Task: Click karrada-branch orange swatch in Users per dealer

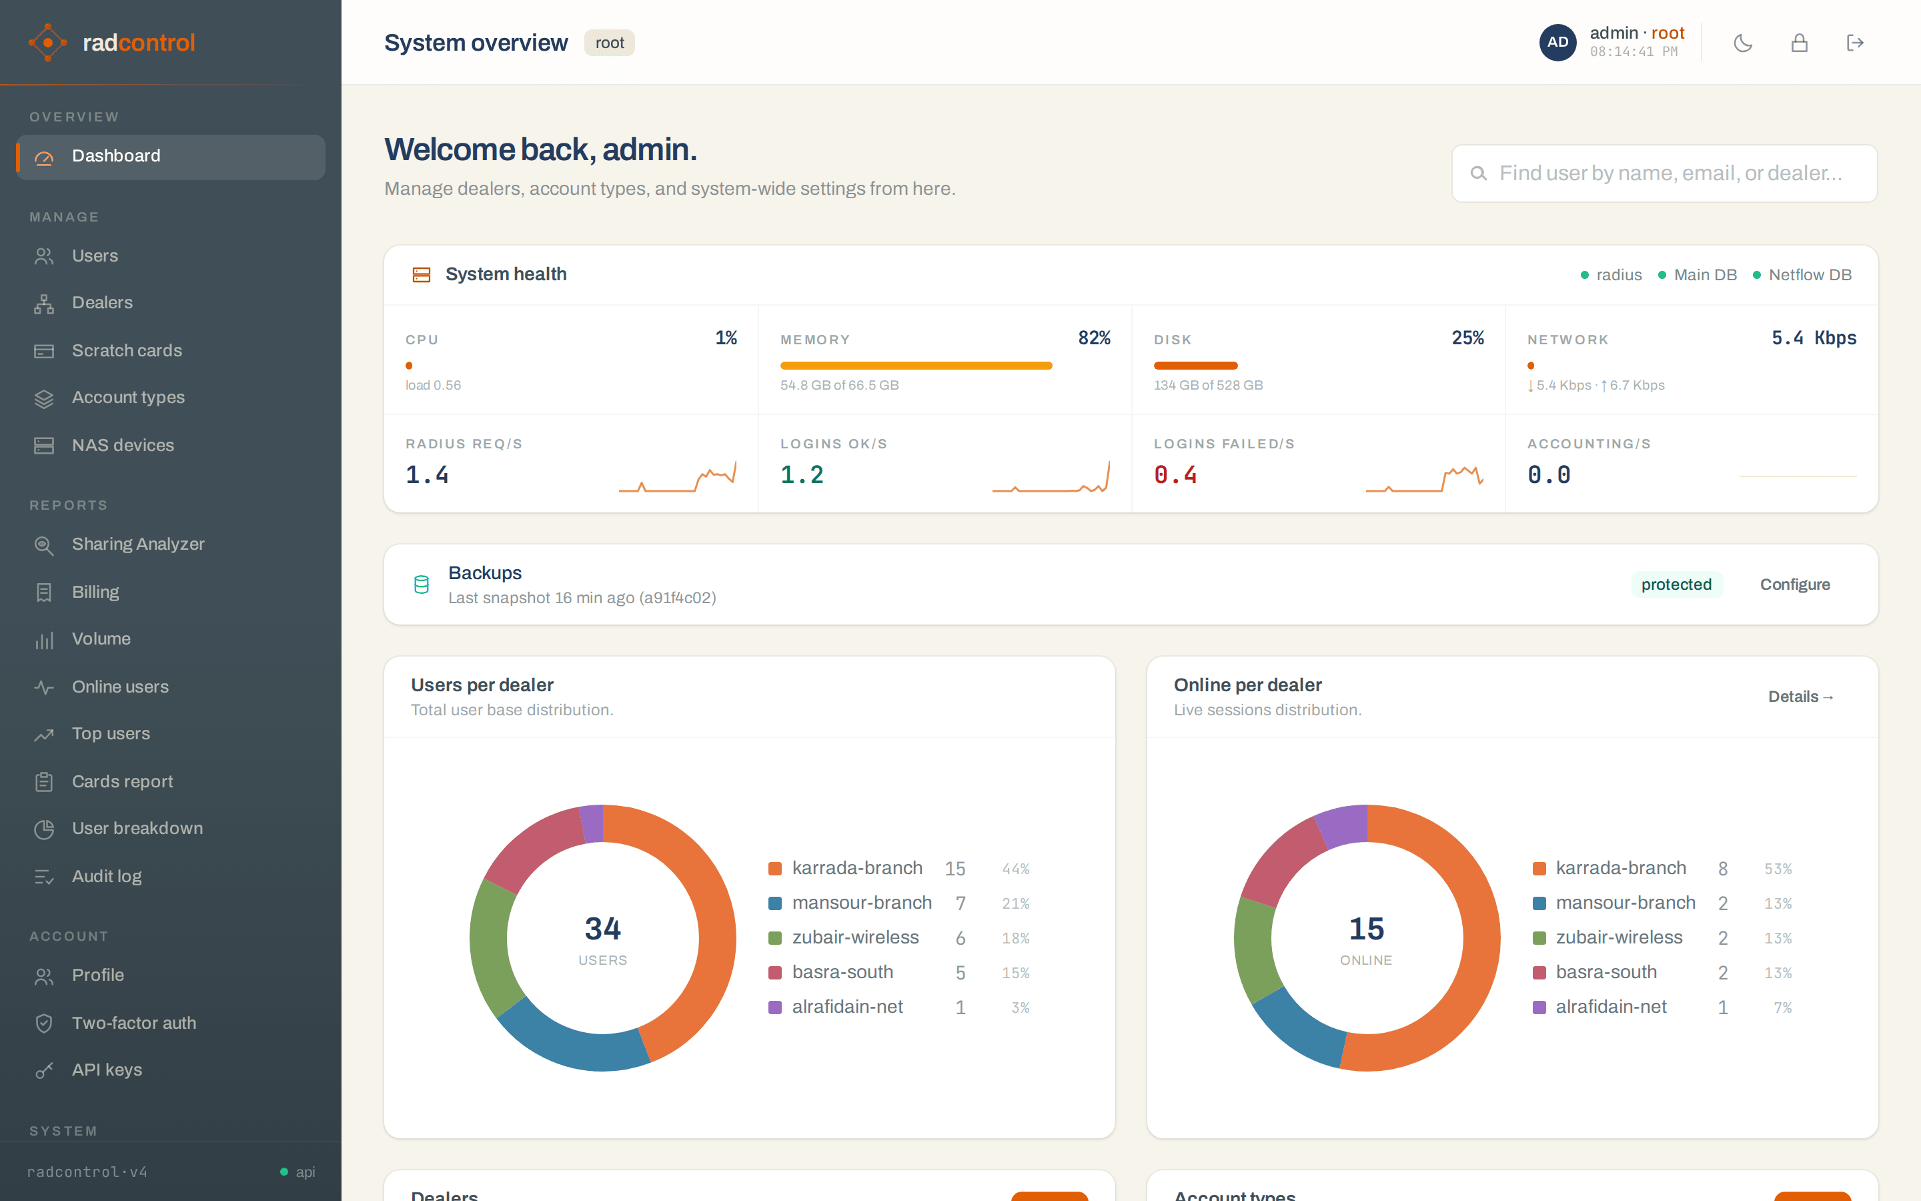Action: click(x=775, y=869)
